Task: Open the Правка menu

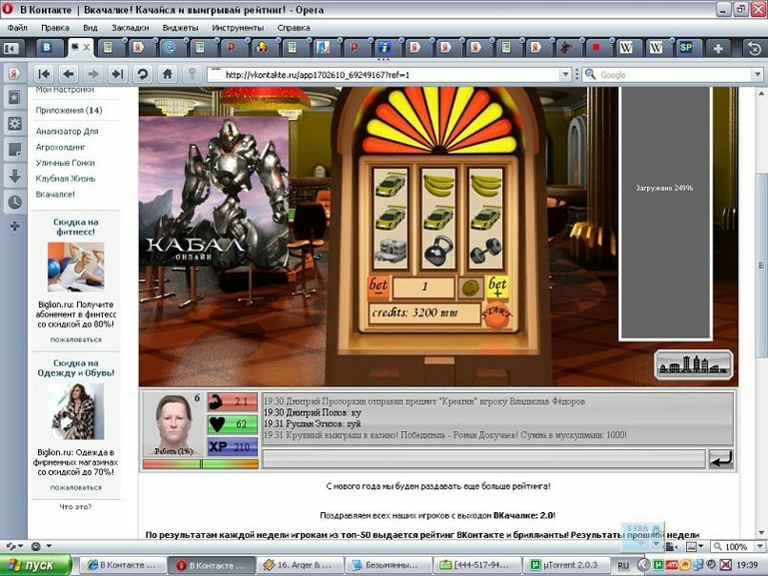Action: 55,28
